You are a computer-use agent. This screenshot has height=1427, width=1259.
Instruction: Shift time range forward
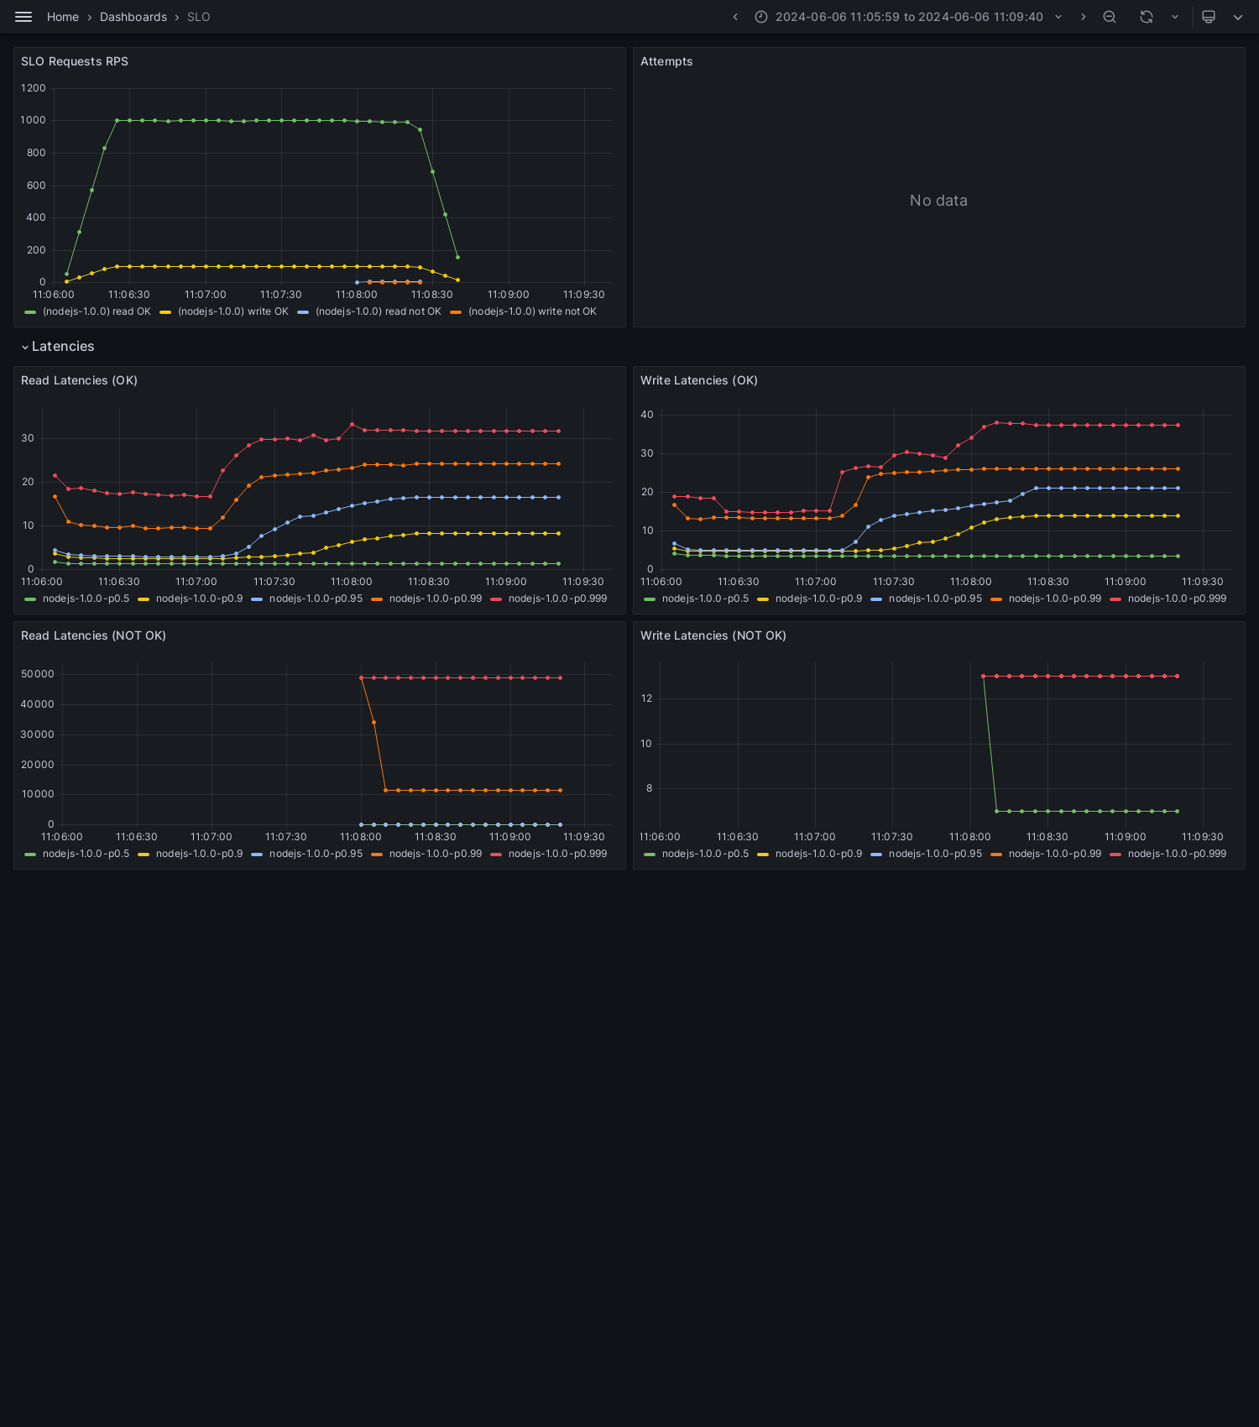point(1083,17)
